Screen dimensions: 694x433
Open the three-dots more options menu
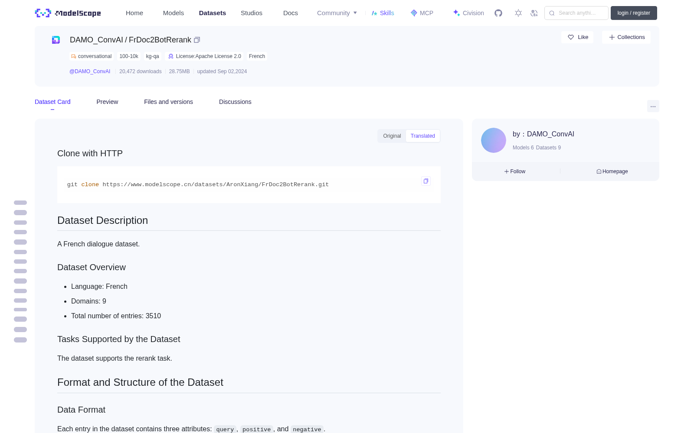653,106
